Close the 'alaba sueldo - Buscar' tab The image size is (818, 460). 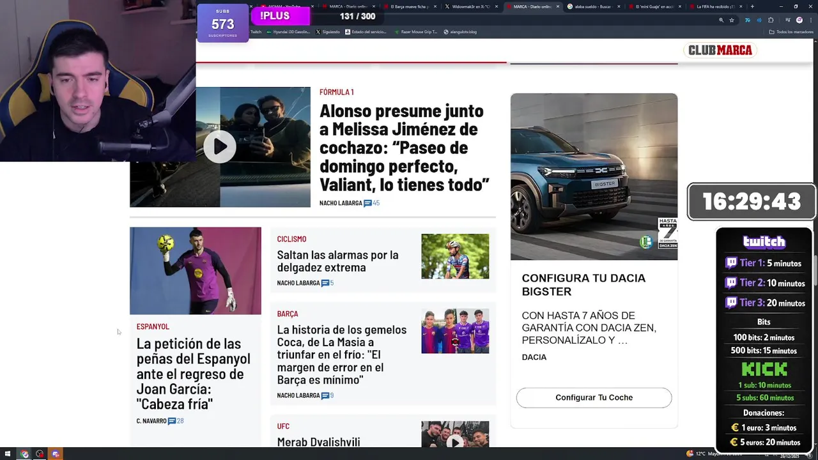pyautogui.click(x=619, y=6)
